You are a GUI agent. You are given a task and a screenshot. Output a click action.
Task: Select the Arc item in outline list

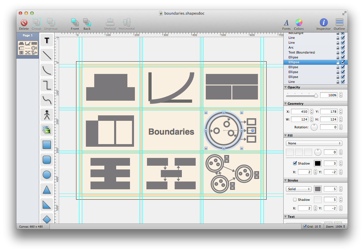click(291, 47)
